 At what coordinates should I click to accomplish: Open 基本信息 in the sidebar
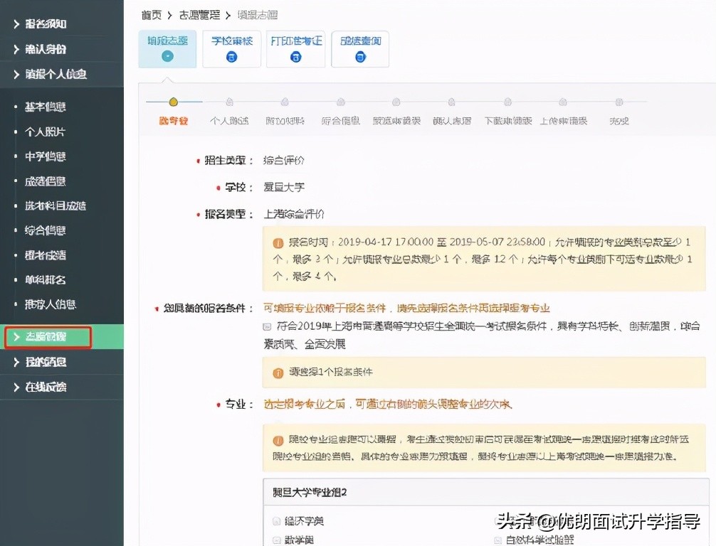click(46, 107)
